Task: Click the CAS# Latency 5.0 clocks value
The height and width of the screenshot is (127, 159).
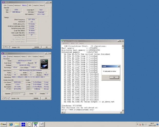Action: (x=32, y=24)
